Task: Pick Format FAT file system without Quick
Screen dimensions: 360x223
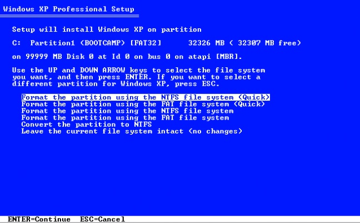Action: tap(125, 118)
